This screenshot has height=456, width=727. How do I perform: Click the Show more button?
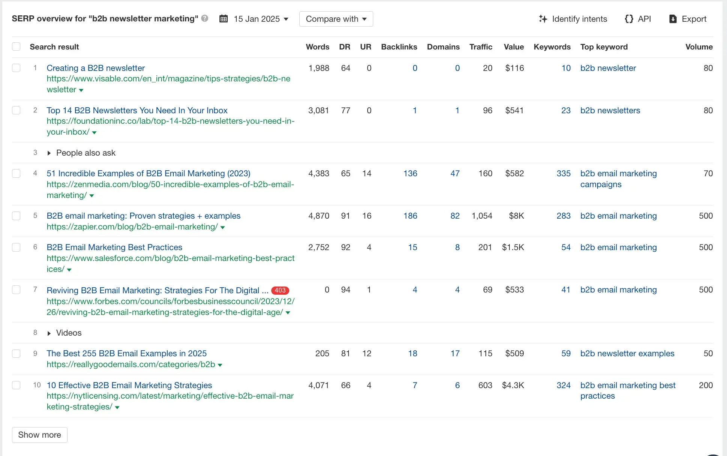[x=40, y=435]
